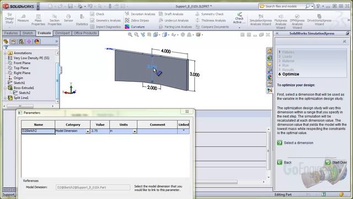Open the Design Study tool
The image size is (353, 199).
pos(9,18)
